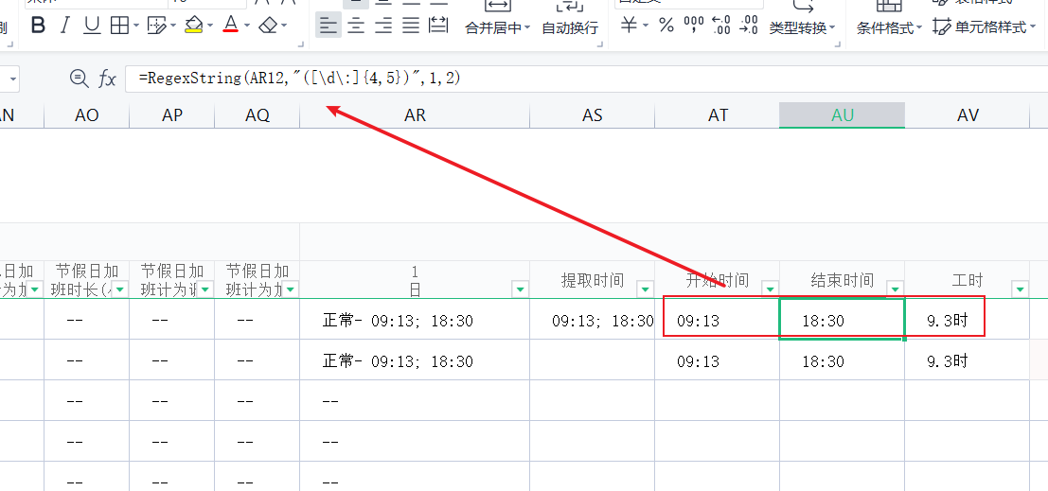
Task: Apply the ¥ currency number format
Action: [629, 26]
